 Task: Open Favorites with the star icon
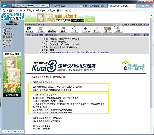click(147, 6)
